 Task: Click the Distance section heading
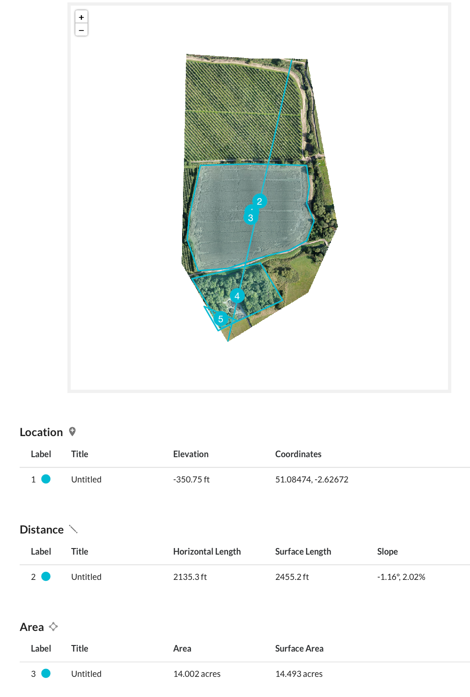(x=42, y=530)
